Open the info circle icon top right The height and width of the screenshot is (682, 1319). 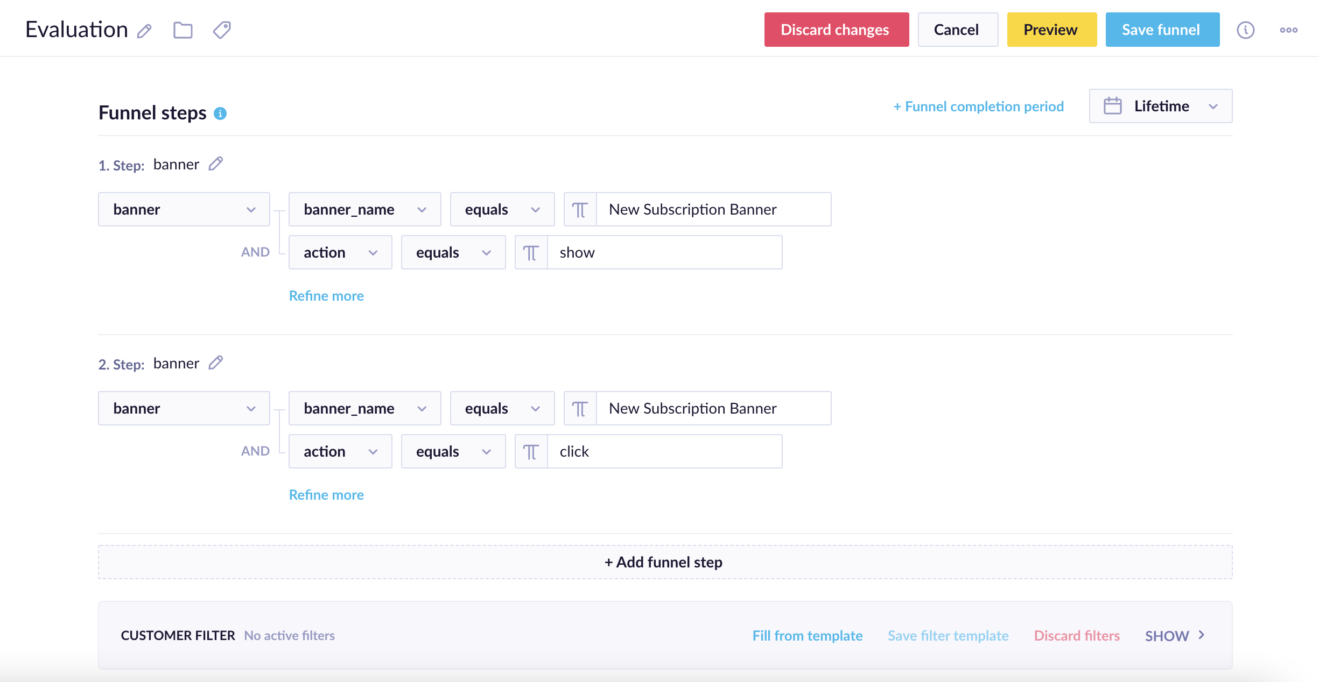pyautogui.click(x=1245, y=30)
